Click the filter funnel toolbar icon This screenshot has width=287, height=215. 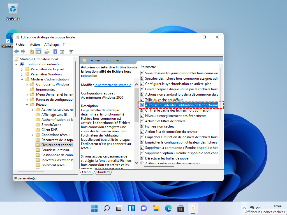click(x=71, y=51)
